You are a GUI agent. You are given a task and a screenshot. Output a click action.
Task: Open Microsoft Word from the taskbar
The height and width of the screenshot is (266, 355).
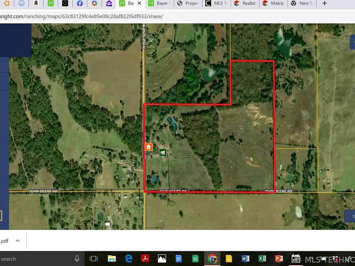pyautogui.click(x=246, y=259)
